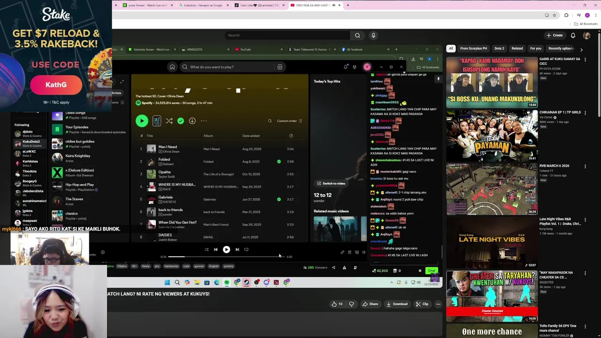Toggle shuffle in the bottom player

(x=206, y=250)
